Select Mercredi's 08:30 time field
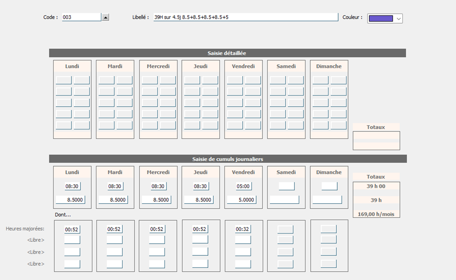 [x=158, y=186]
